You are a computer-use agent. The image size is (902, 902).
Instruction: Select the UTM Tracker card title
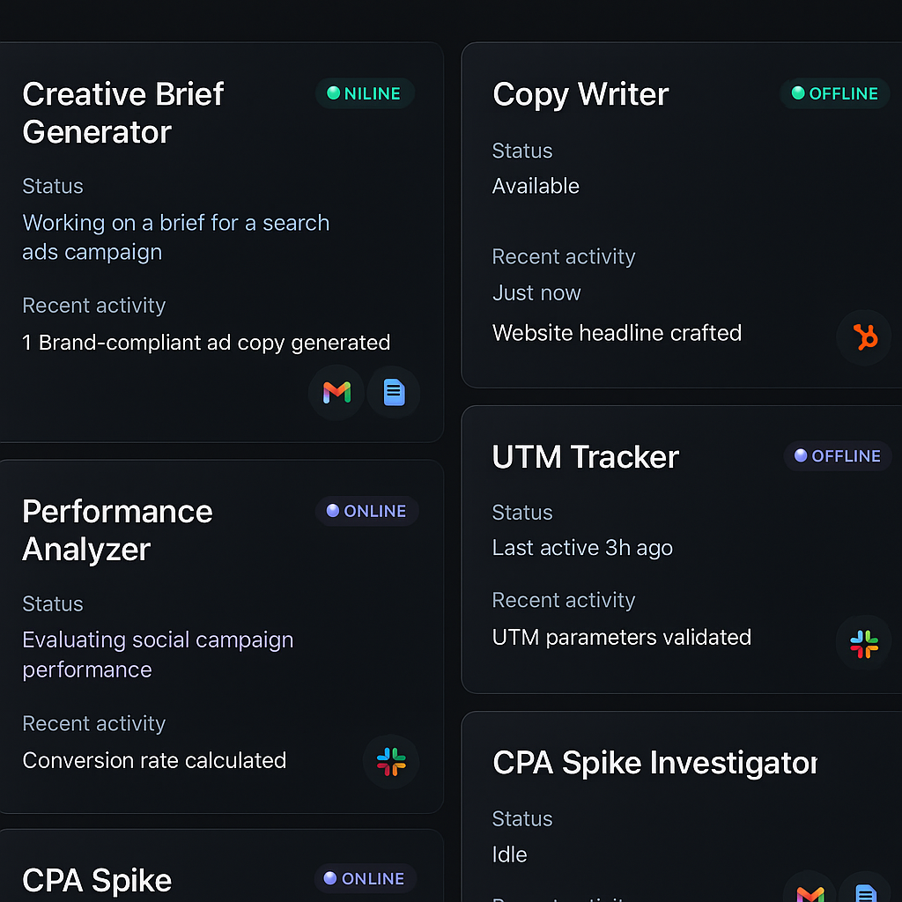585,457
